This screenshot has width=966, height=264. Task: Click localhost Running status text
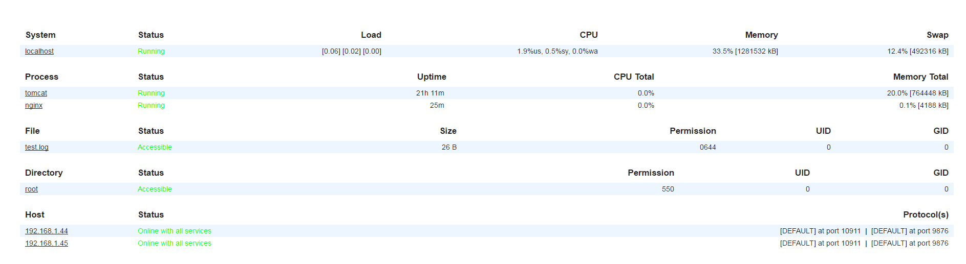click(151, 51)
